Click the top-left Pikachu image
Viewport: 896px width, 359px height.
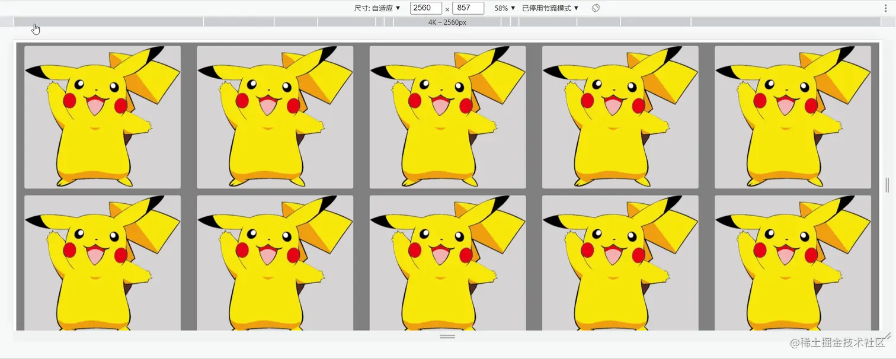coord(102,116)
